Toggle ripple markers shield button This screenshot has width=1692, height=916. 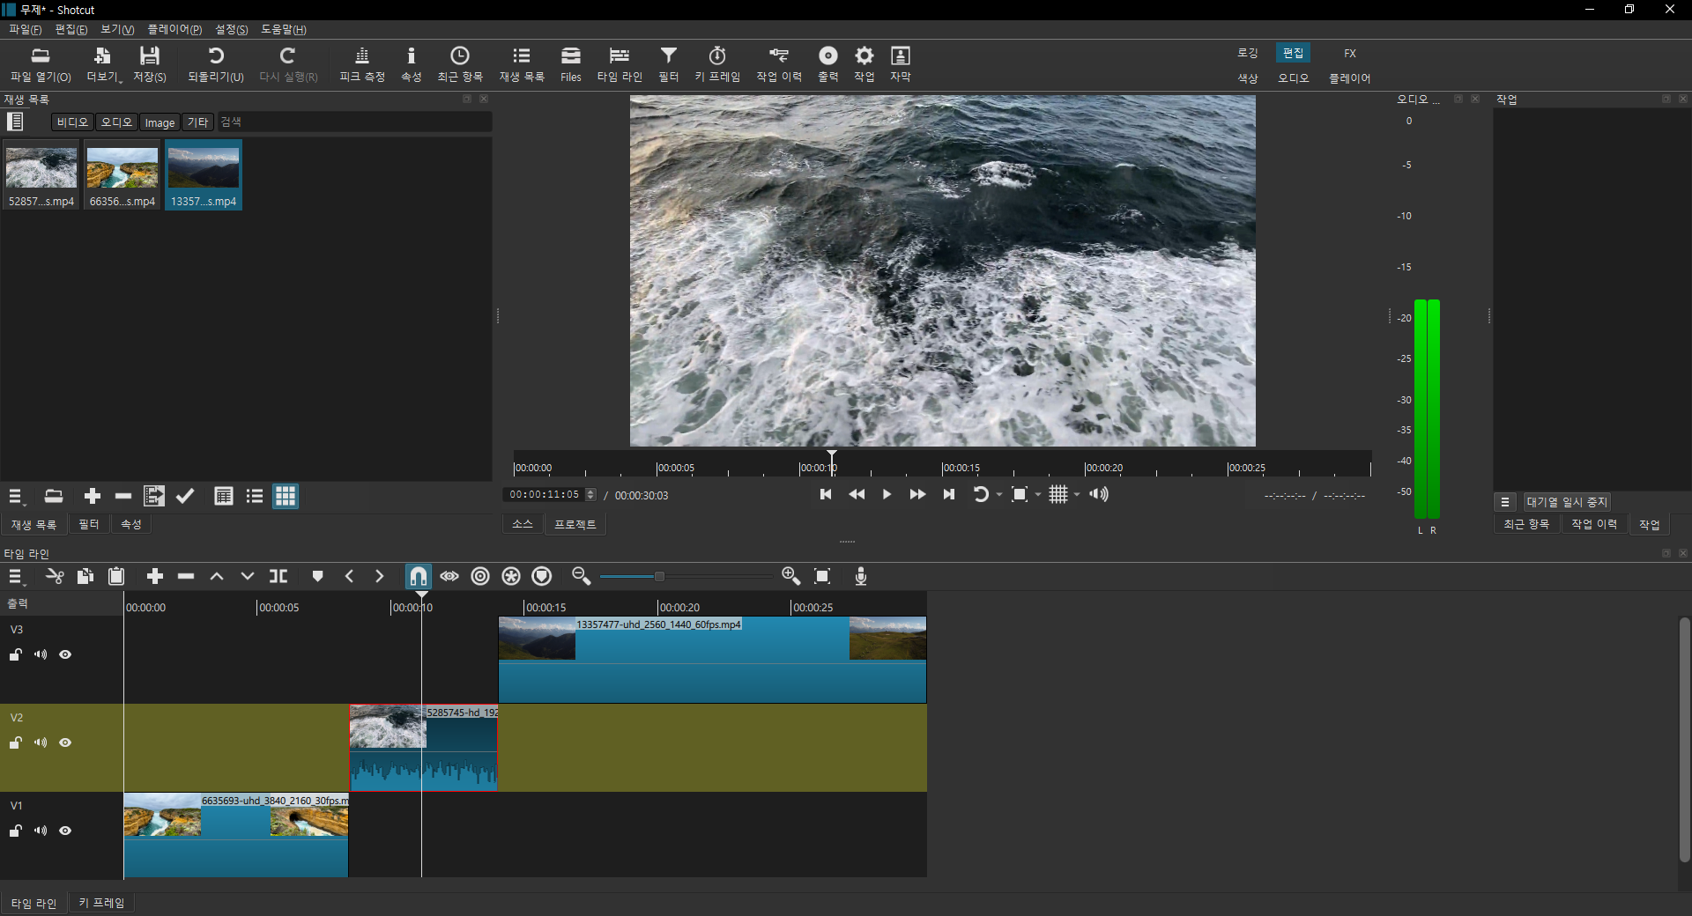(x=542, y=576)
